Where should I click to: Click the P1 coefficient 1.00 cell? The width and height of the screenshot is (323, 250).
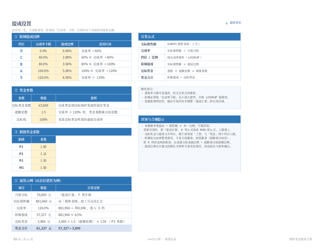coord(43,147)
